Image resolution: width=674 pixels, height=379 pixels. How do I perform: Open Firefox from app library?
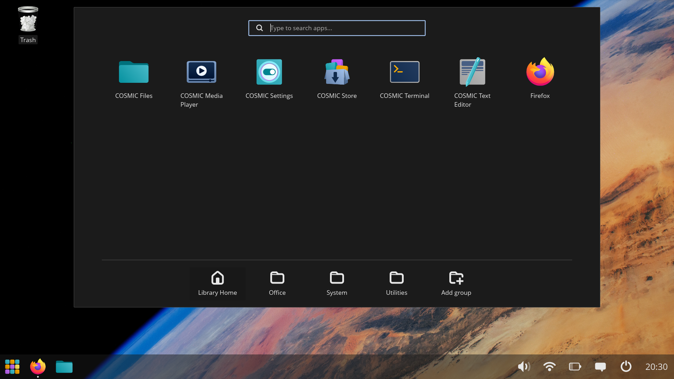tap(540, 72)
